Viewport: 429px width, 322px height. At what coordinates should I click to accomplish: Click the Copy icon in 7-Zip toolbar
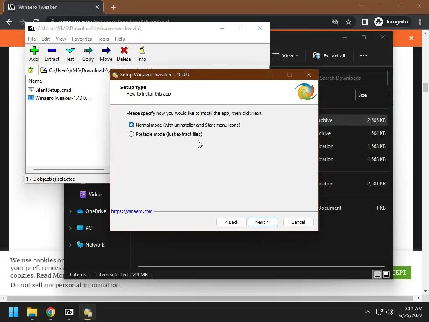(x=88, y=54)
